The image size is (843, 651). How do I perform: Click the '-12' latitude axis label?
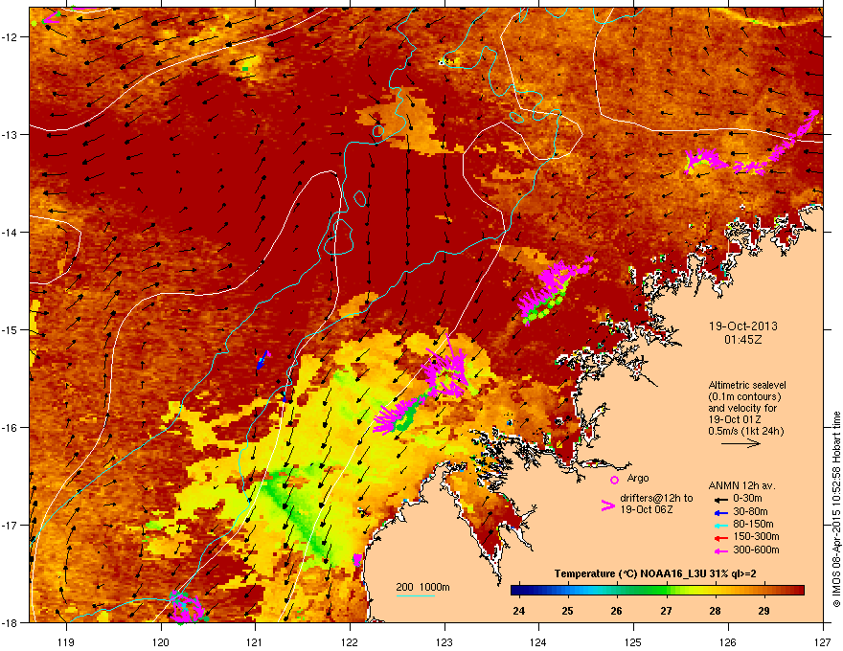11,37
